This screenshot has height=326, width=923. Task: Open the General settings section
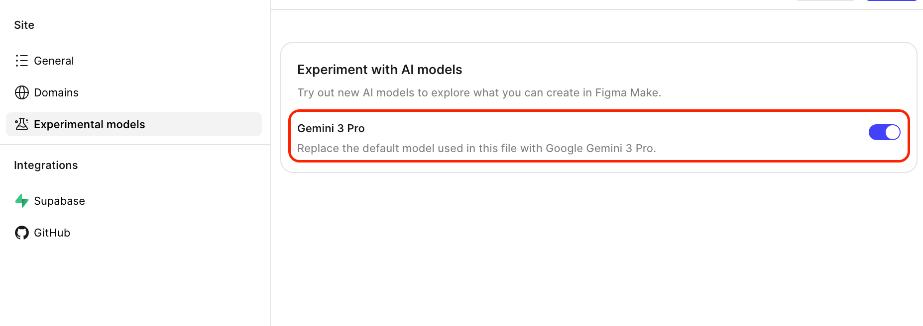coord(54,61)
